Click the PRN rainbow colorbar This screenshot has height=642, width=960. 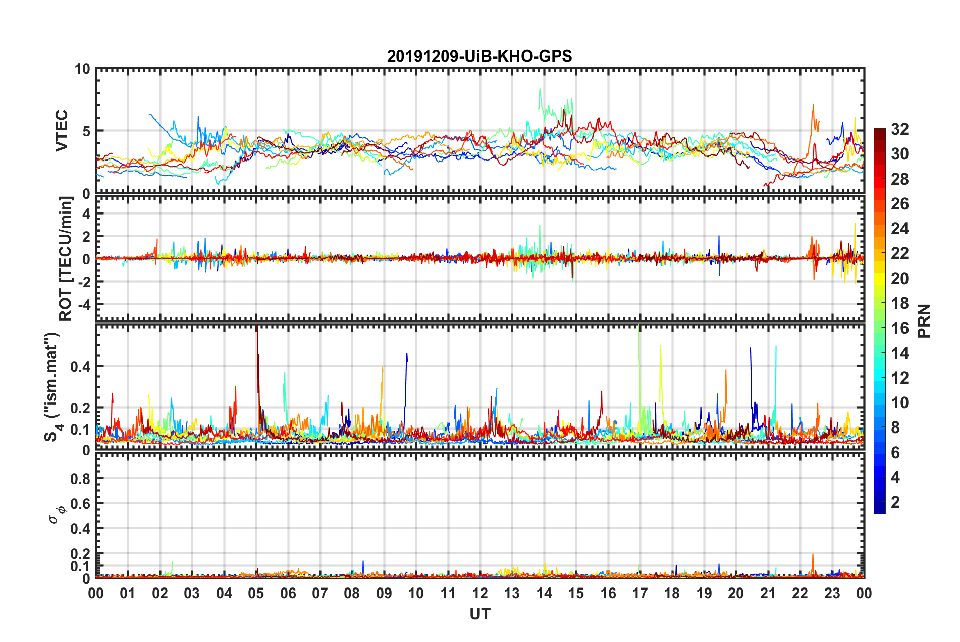click(x=879, y=321)
